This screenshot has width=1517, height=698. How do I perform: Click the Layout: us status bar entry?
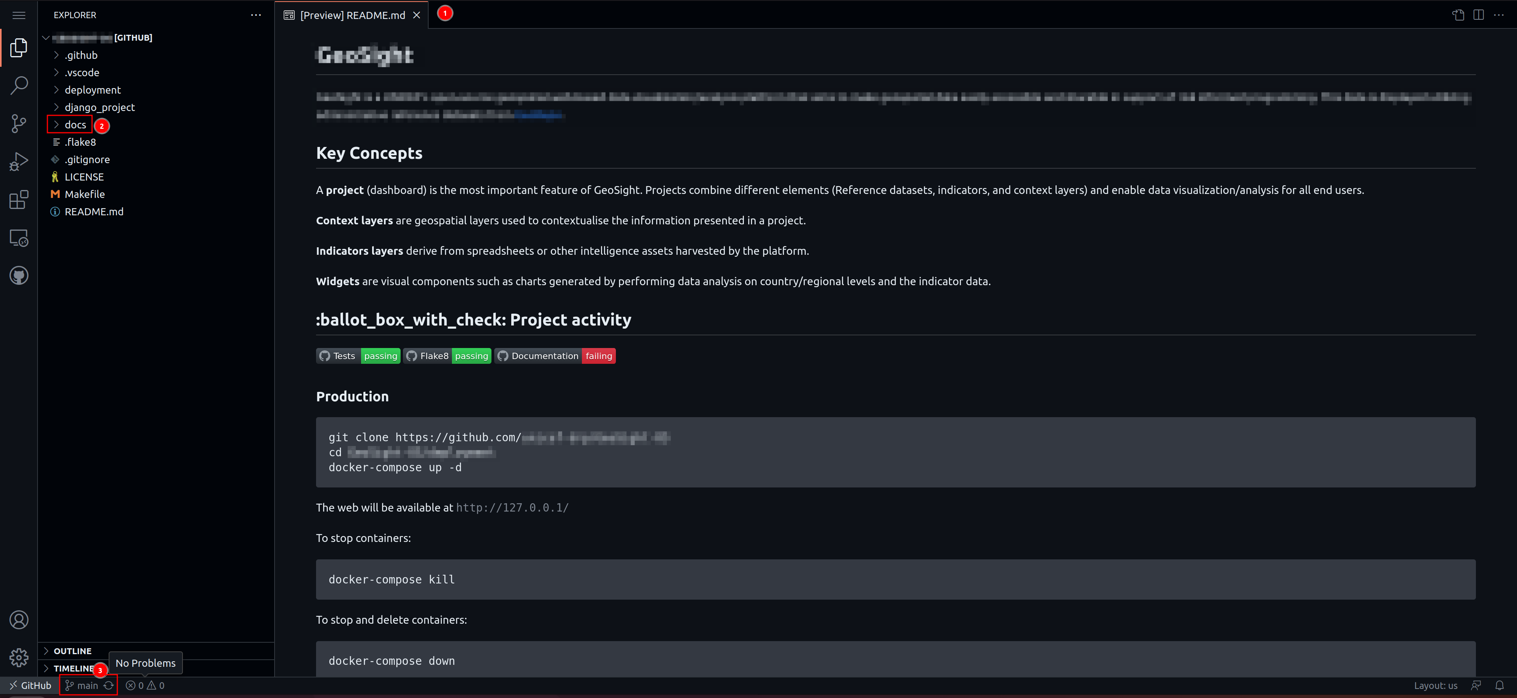coord(1435,686)
